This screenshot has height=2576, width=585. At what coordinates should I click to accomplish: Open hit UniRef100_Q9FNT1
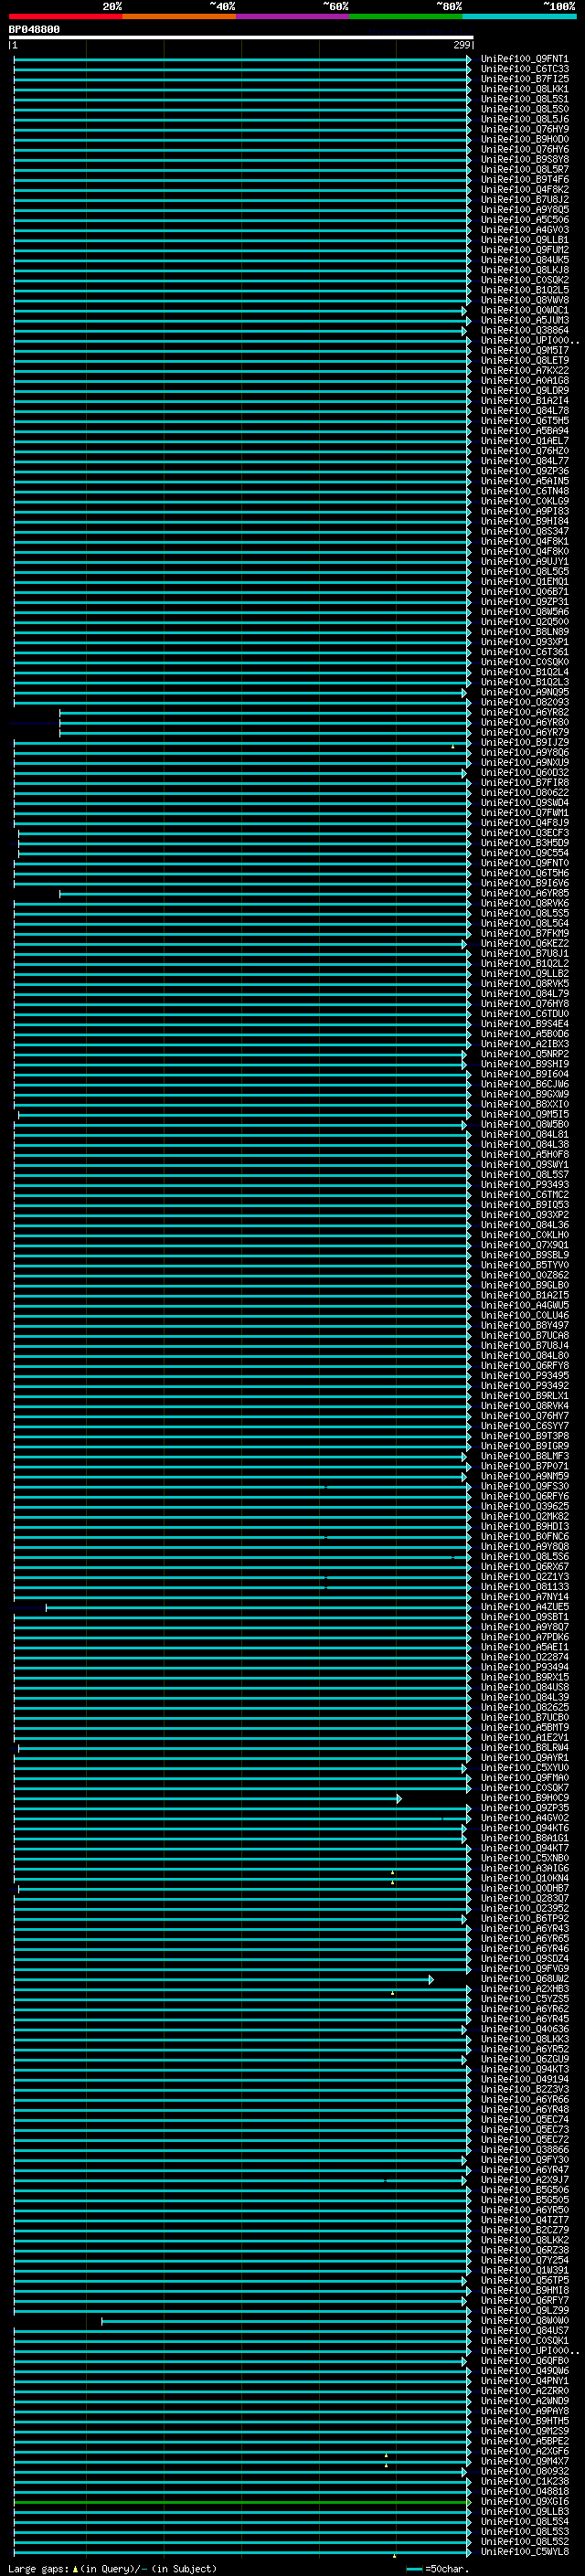pyautogui.click(x=524, y=59)
